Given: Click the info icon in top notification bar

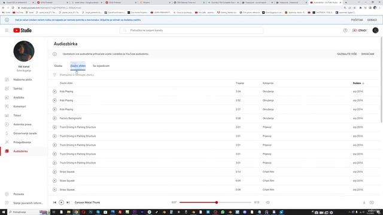Looking at the screenshot, I should pos(7,20).
